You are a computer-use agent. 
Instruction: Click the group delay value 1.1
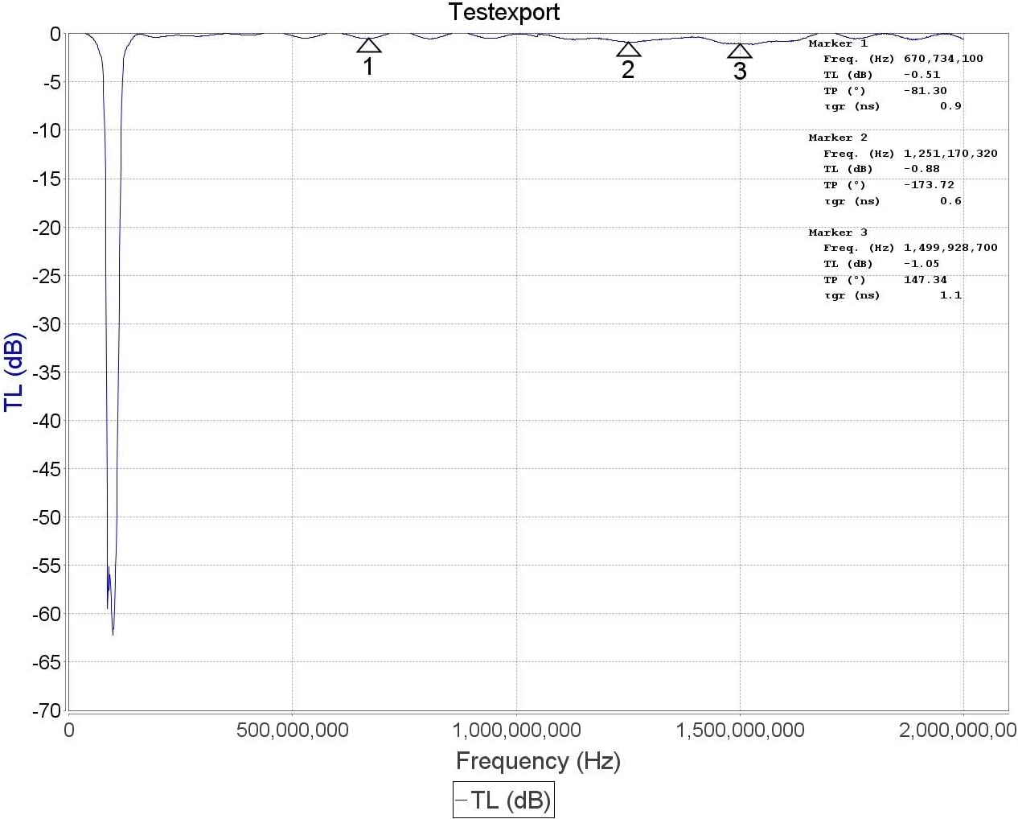[x=951, y=295]
